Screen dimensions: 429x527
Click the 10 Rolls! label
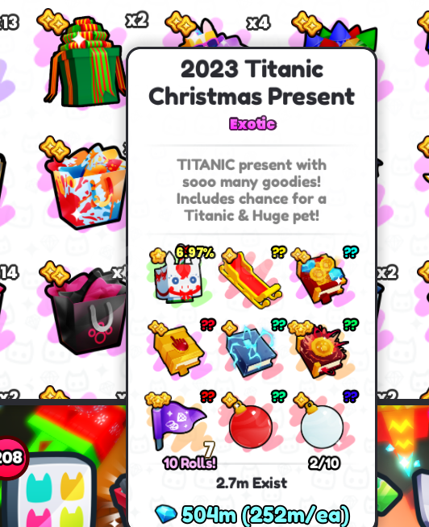pyautogui.click(x=190, y=463)
